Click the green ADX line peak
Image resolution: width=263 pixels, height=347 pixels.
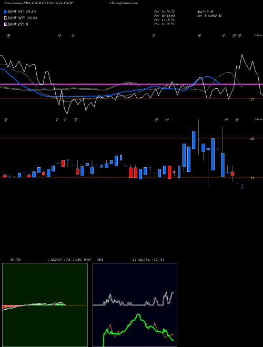(x=138, y=315)
